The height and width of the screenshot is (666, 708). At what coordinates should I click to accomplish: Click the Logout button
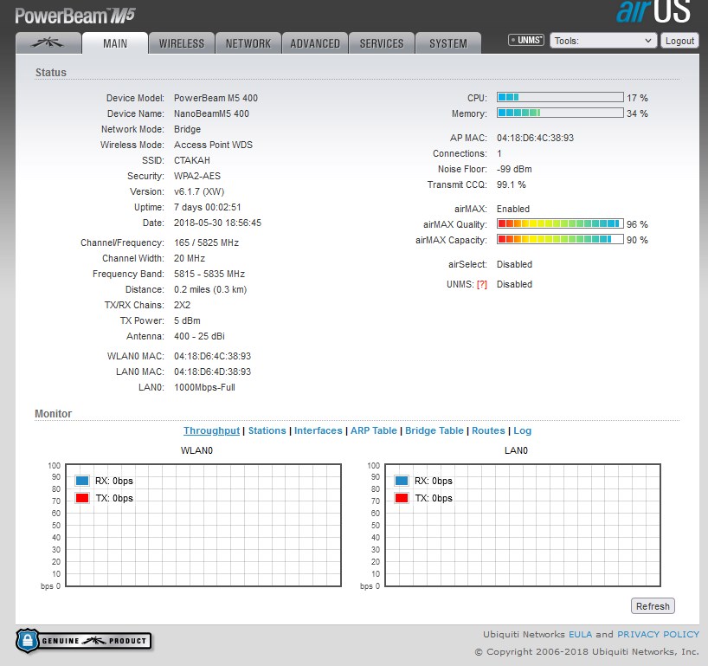click(679, 41)
